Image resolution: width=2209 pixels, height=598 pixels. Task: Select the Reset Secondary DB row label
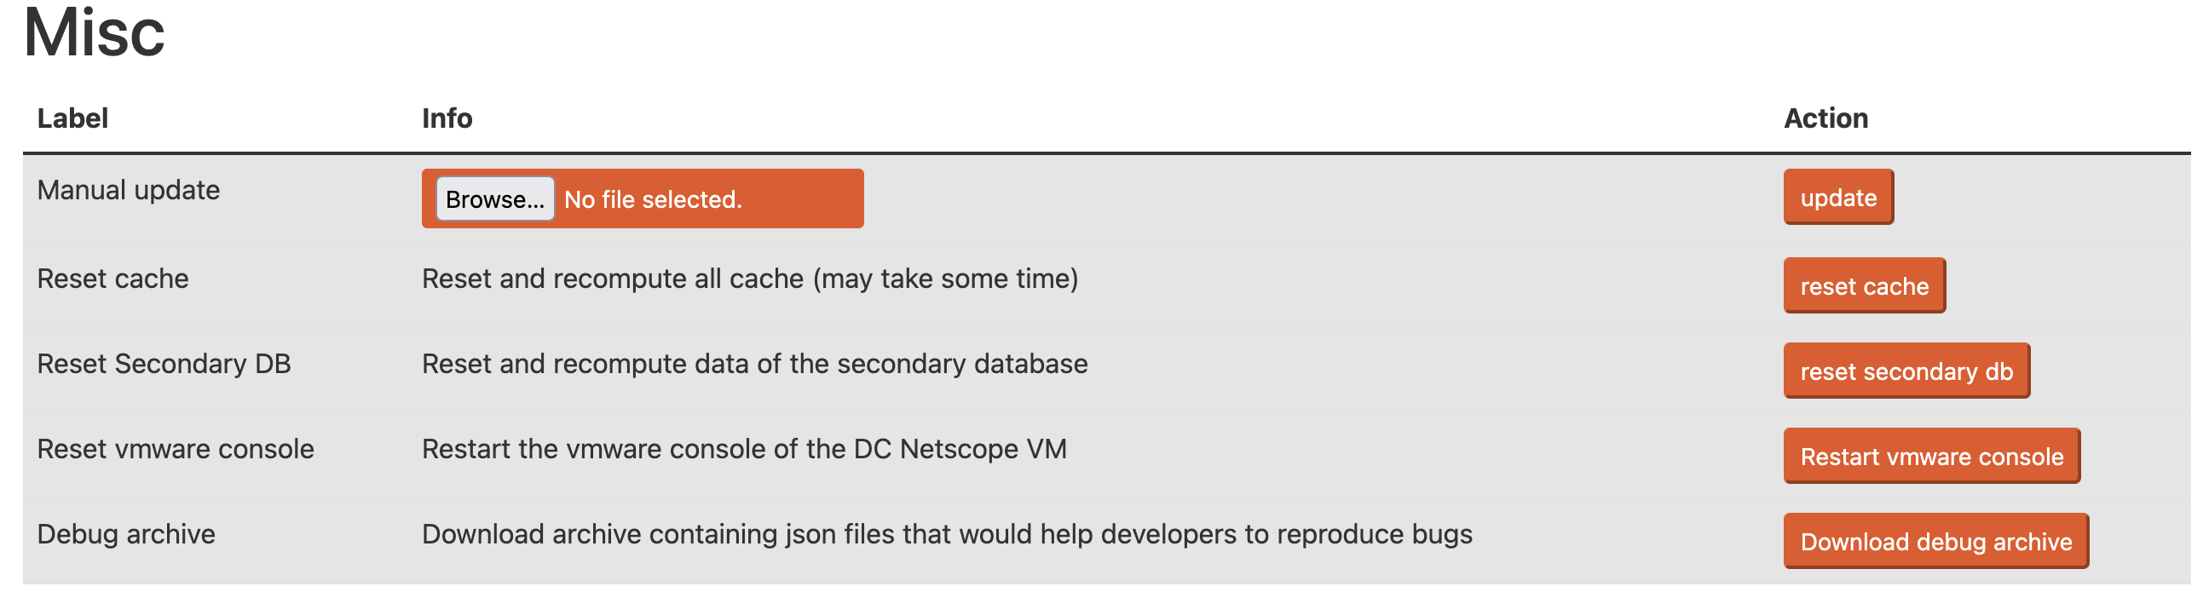pyautogui.click(x=164, y=364)
